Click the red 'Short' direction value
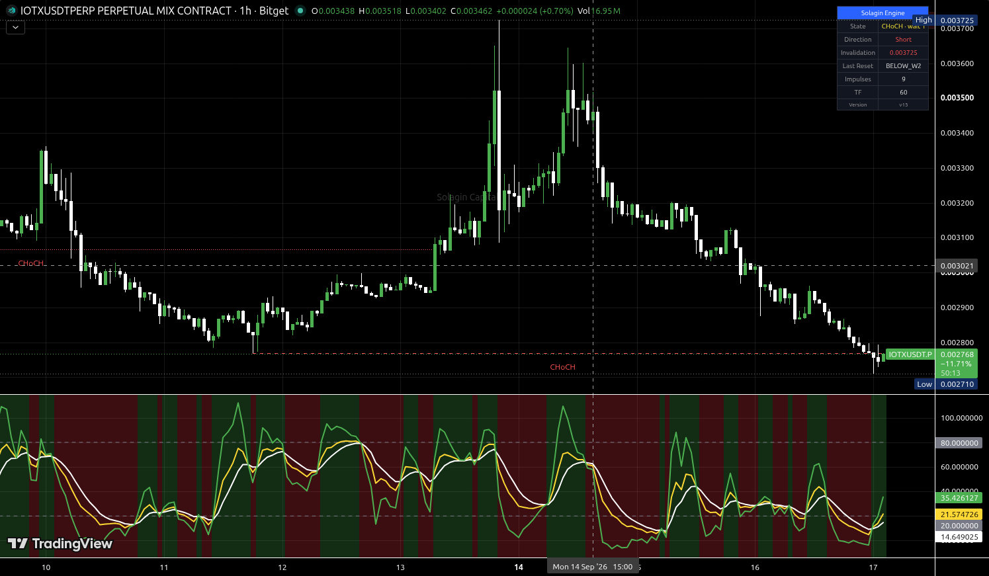The width and height of the screenshot is (989, 576). coord(903,40)
